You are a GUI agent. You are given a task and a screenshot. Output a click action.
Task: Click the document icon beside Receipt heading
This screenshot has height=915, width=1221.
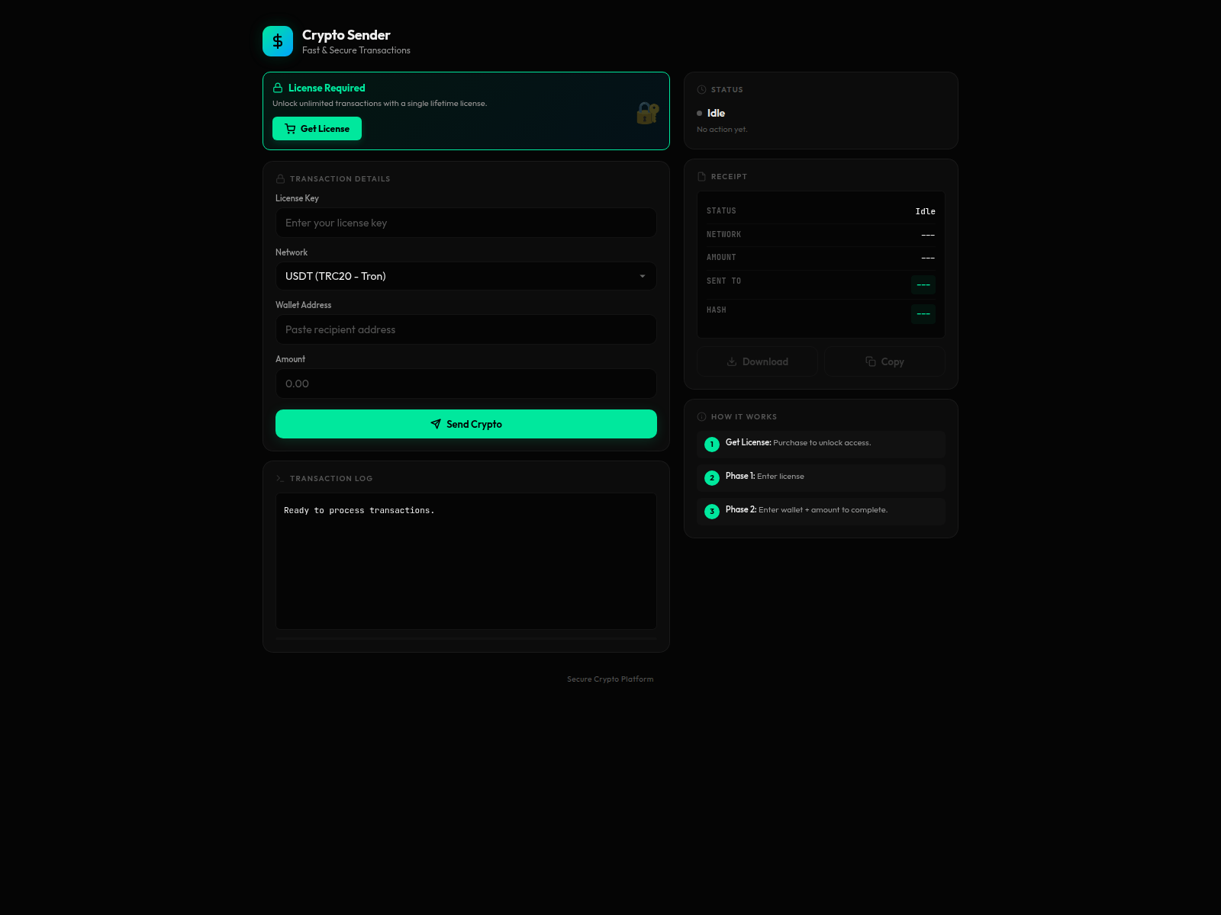[701, 177]
